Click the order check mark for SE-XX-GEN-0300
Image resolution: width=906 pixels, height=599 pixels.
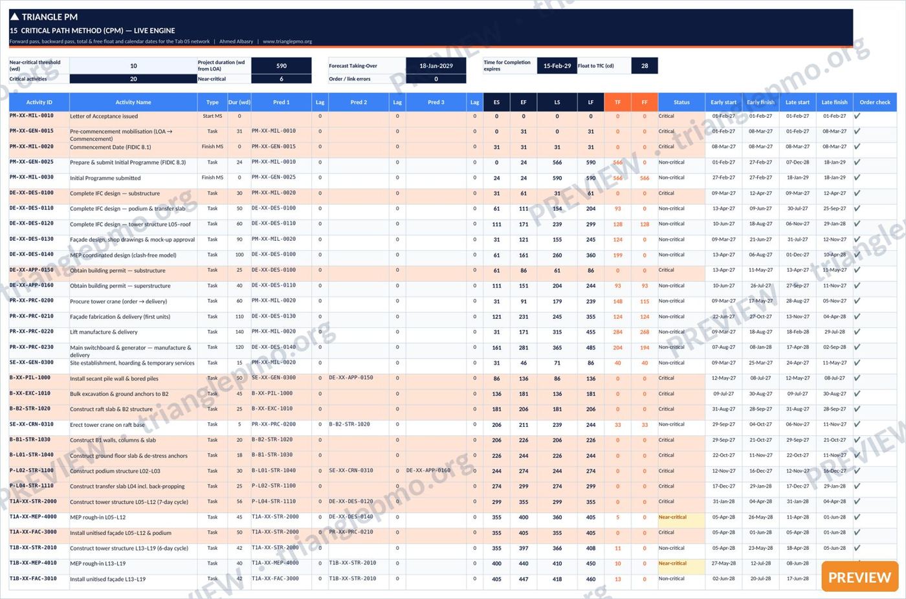click(857, 363)
